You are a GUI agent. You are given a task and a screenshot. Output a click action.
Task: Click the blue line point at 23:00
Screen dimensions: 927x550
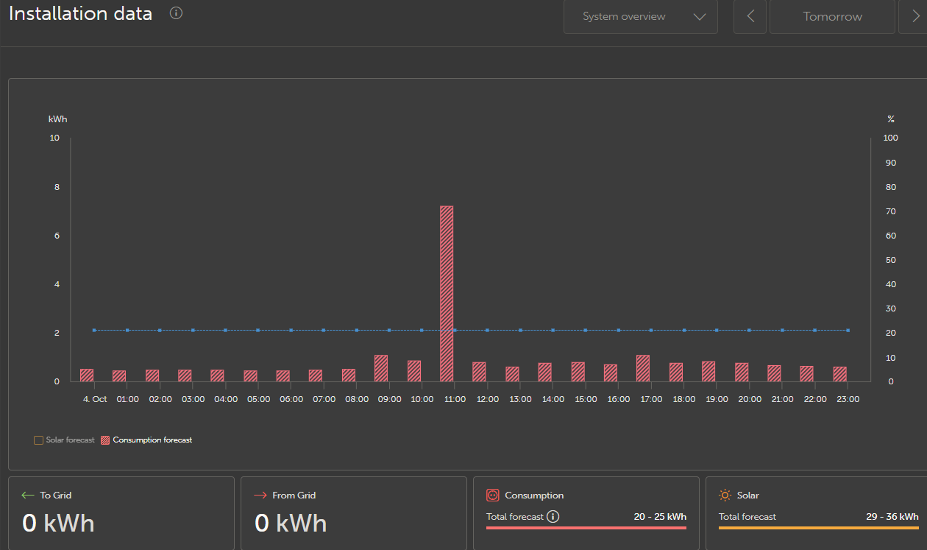pyautogui.click(x=848, y=331)
